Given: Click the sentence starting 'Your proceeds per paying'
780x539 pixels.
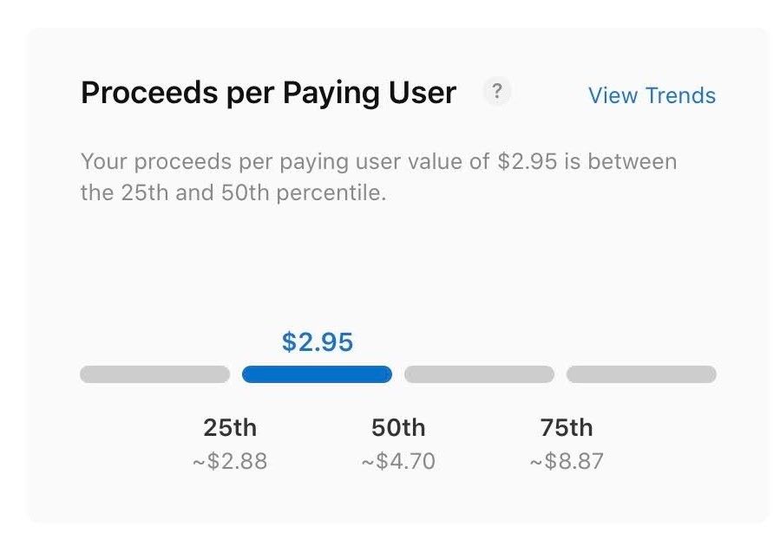Looking at the screenshot, I should click(x=378, y=177).
